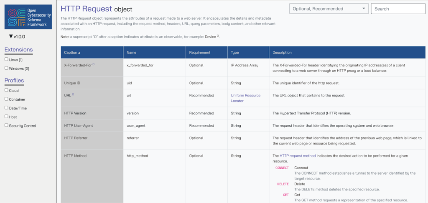The width and height of the screenshot is (428, 203).
Task: Toggle the Cloud profile checkbox
Action: [6, 90]
